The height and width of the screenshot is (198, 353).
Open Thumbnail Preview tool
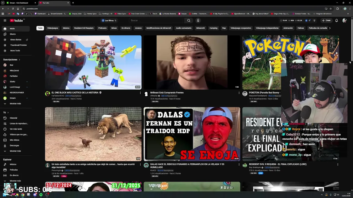pos(15,45)
